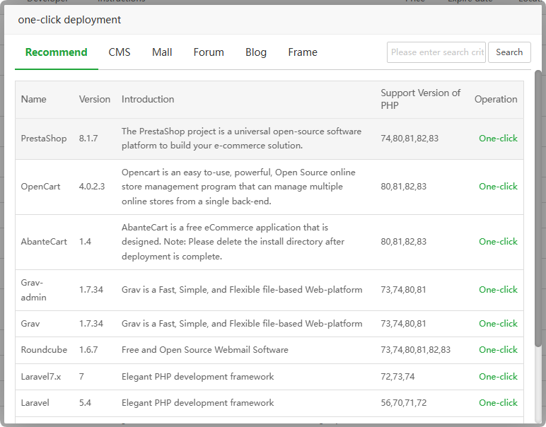The height and width of the screenshot is (427, 546).
Task: One-click deploy Laravel7.x framework
Action: pos(498,377)
